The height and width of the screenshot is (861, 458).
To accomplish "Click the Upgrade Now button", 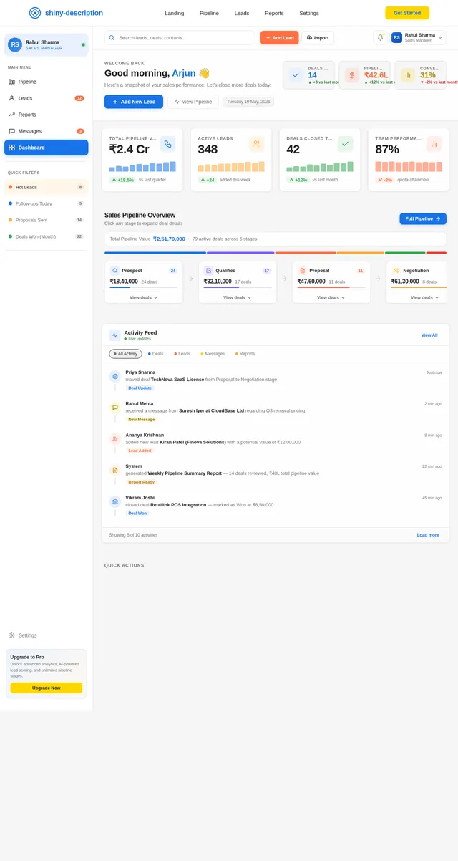I will [46, 688].
